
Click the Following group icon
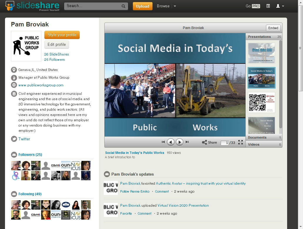click(x=14, y=194)
